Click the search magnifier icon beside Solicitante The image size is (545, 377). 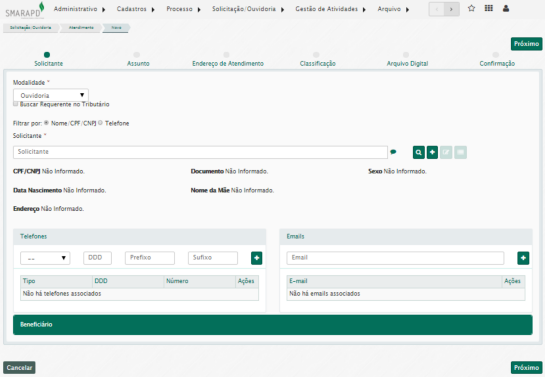click(x=418, y=153)
